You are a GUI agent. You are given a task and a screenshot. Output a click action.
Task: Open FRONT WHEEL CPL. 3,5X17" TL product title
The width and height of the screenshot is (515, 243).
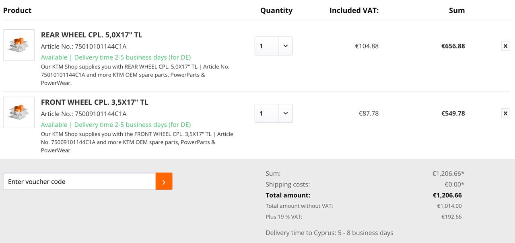(x=95, y=102)
